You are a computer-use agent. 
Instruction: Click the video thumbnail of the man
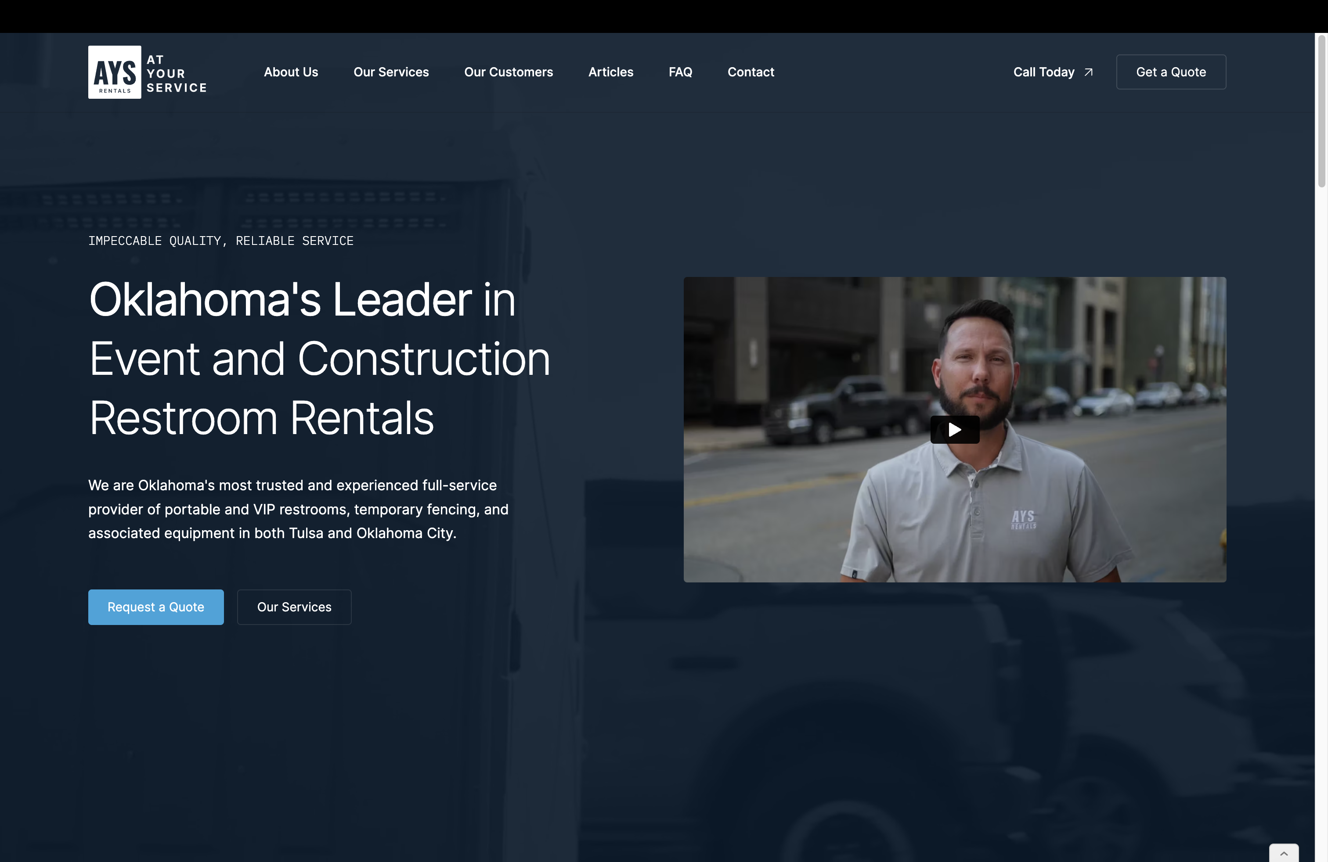pos(955,429)
